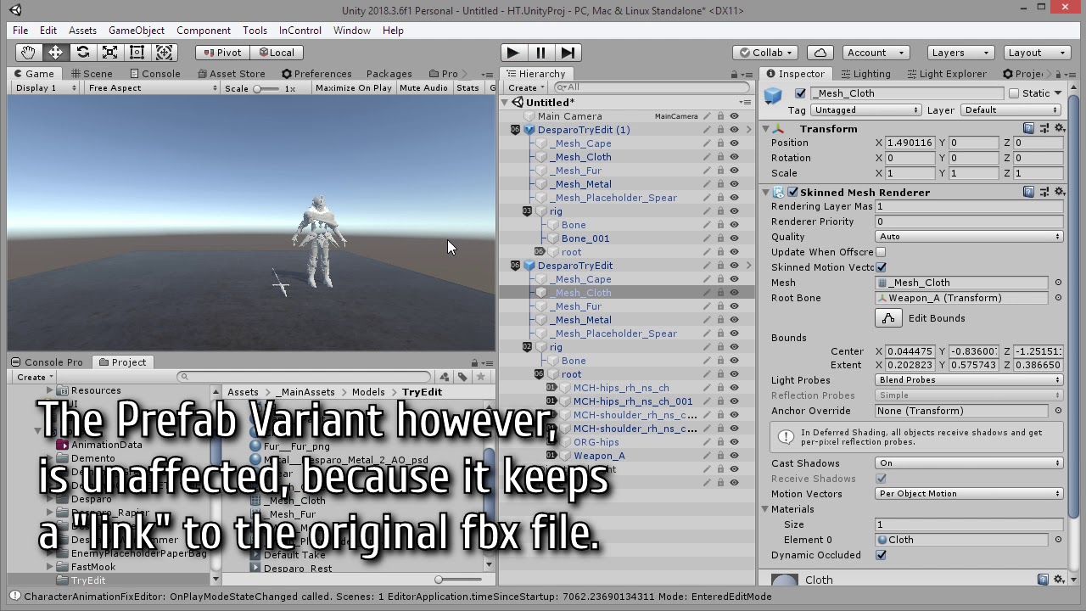Open the Component menu
1086x611 pixels.
[204, 31]
